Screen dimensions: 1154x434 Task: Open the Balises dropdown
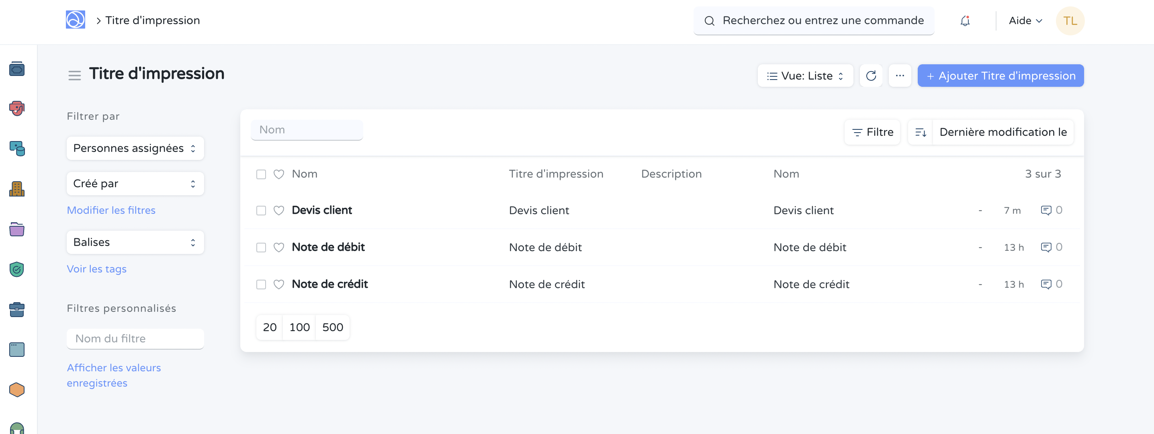tap(135, 242)
